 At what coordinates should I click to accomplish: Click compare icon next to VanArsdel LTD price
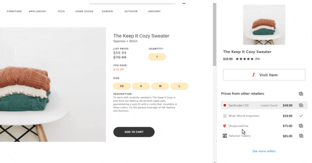tap(301, 105)
